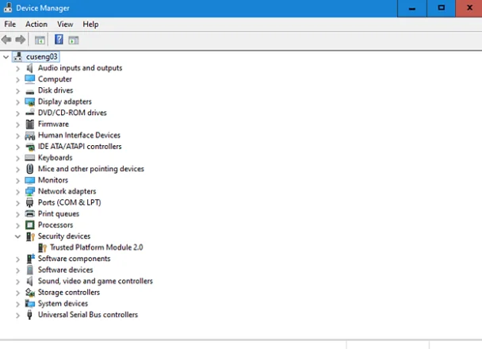Select the Print queues label
The height and width of the screenshot is (349, 482).
coord(59,214)
